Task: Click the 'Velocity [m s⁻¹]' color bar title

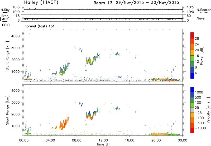Action: [x=208, y=110]
